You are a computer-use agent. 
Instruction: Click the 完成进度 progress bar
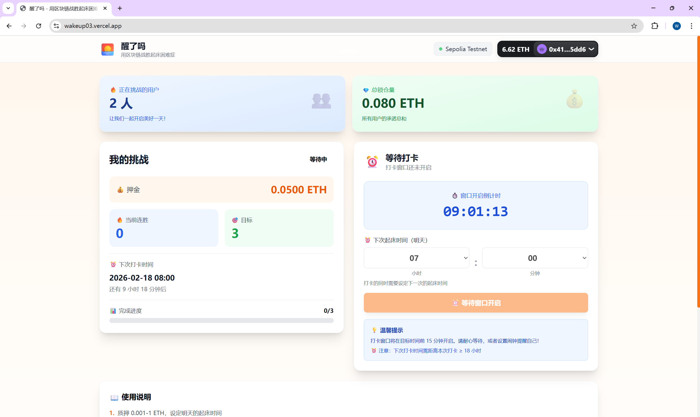(222, 321)
